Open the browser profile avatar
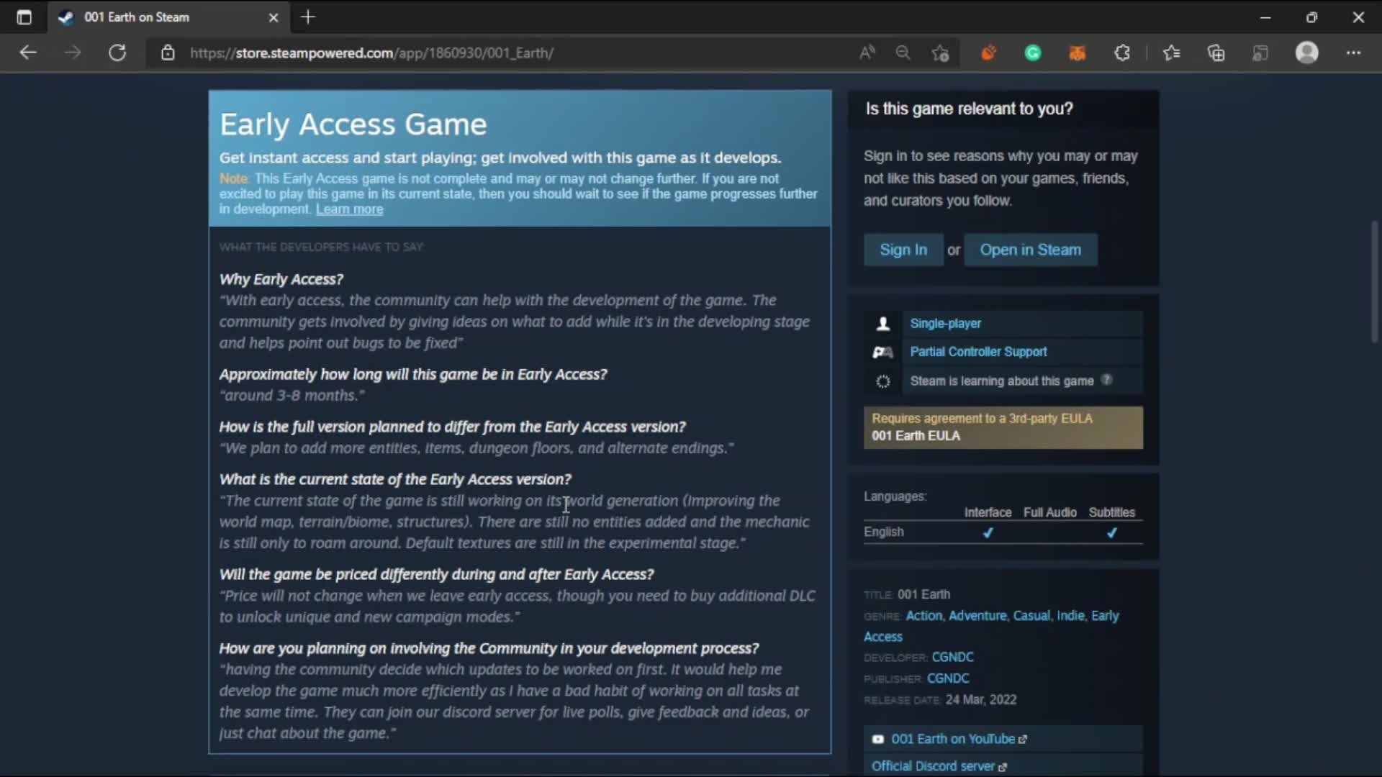Screen dimensions: 1382x777 (x=1306, y=53)
